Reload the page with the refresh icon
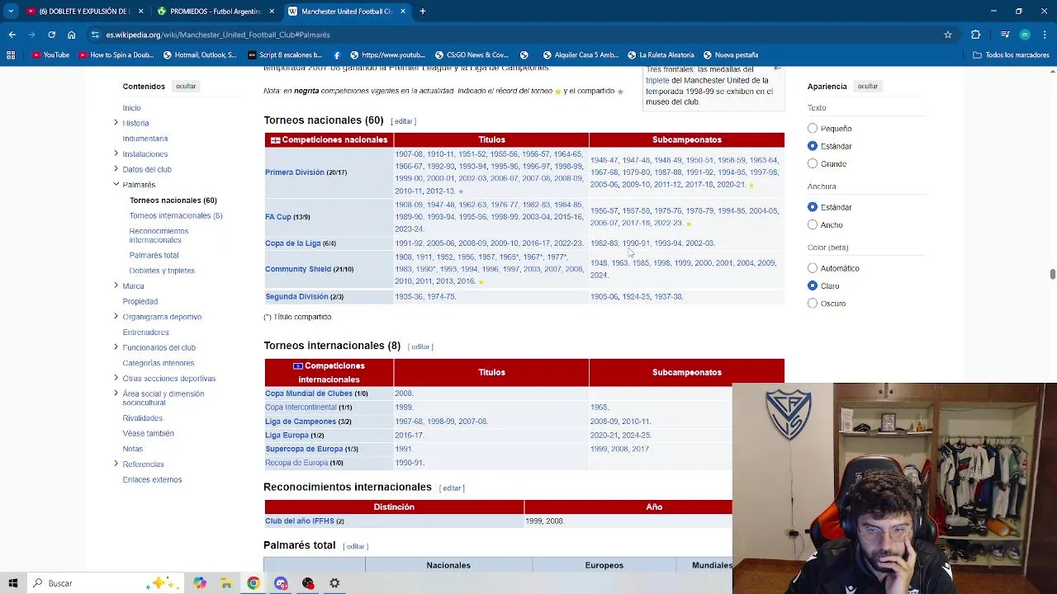 pos(51,35)
